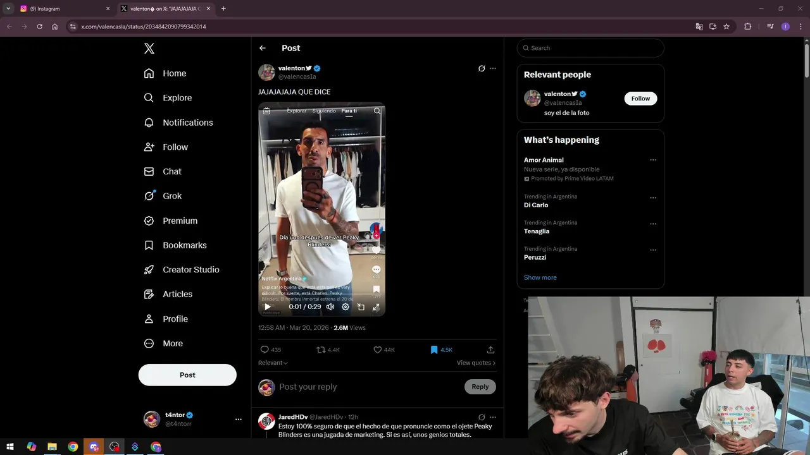Open Explore in the sidebar

pos(168,98)
